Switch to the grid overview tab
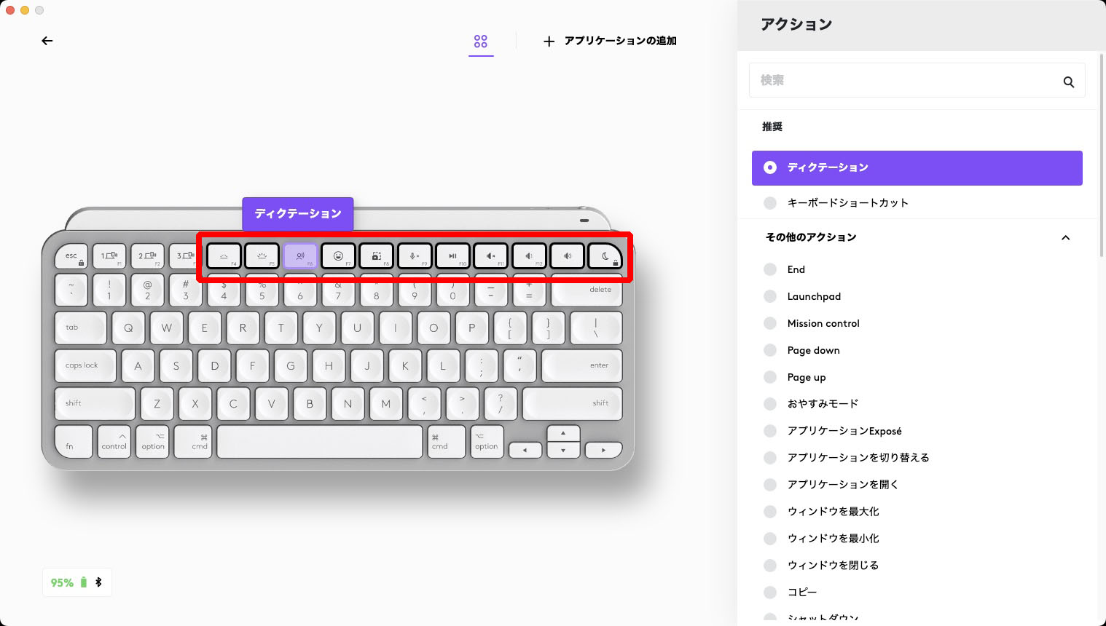Viewport: 1106px width, 626px height. click(481, 41)
